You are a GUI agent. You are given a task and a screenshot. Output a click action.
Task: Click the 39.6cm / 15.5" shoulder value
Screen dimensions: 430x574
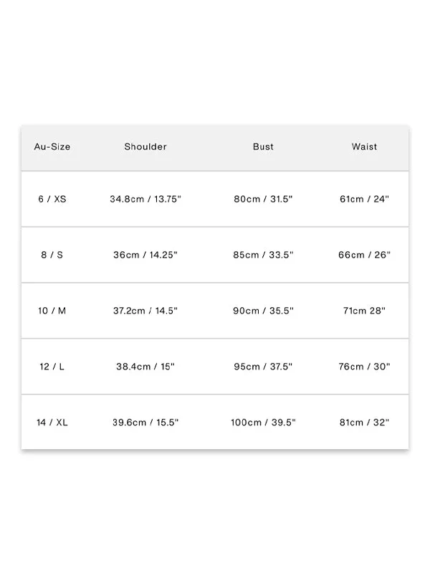pyautogui.click(x=145, y=423)
